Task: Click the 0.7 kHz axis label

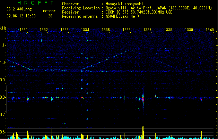Action: pos(3,115)
